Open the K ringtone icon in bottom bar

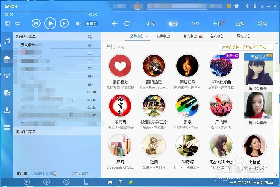120,182
